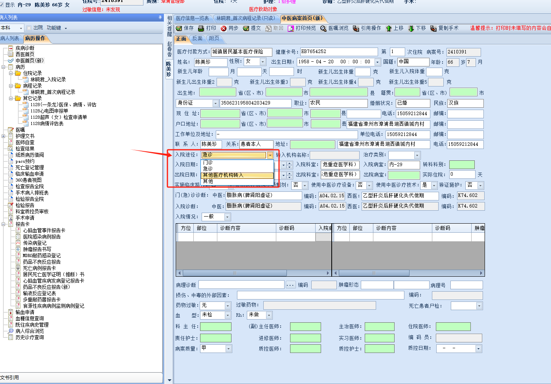The width and height of the screenshot is (551, 384).
Task: Open the 医嘱 tree node
Action: pyautogui.click(x=20, y=130)
